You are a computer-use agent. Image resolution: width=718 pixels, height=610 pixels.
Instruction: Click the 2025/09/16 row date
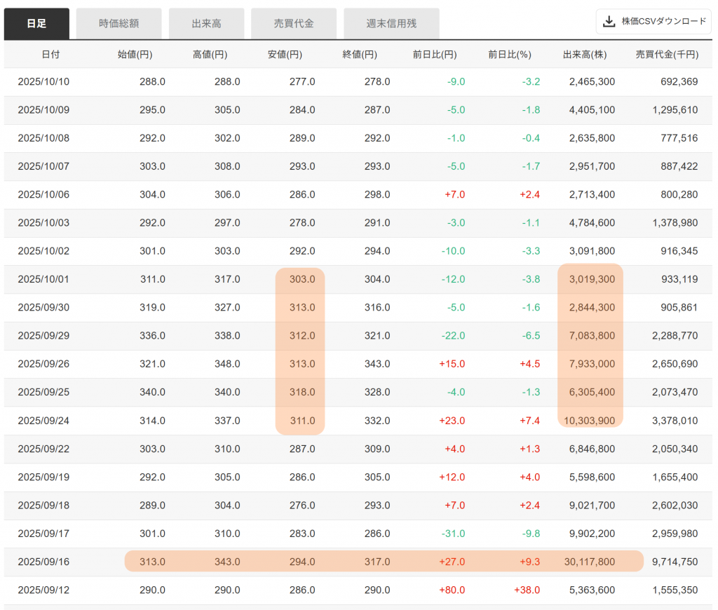(x=43, y=562)
